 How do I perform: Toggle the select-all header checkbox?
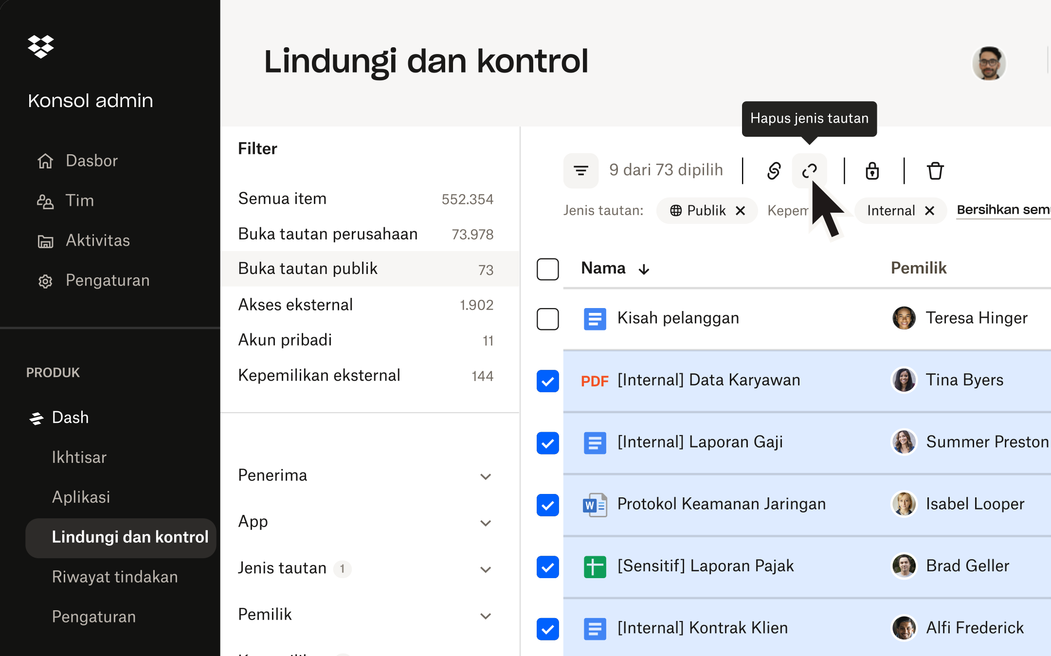547,269
